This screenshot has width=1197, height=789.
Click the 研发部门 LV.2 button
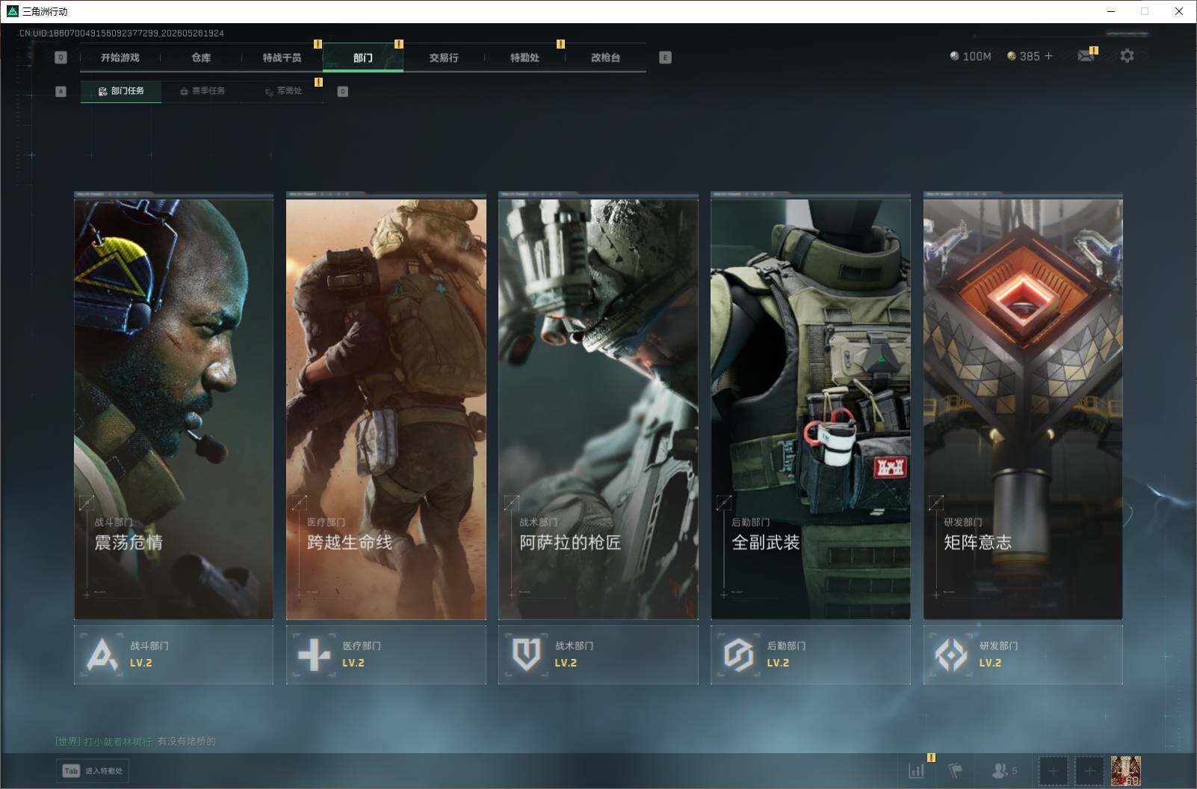point(1023,655)
